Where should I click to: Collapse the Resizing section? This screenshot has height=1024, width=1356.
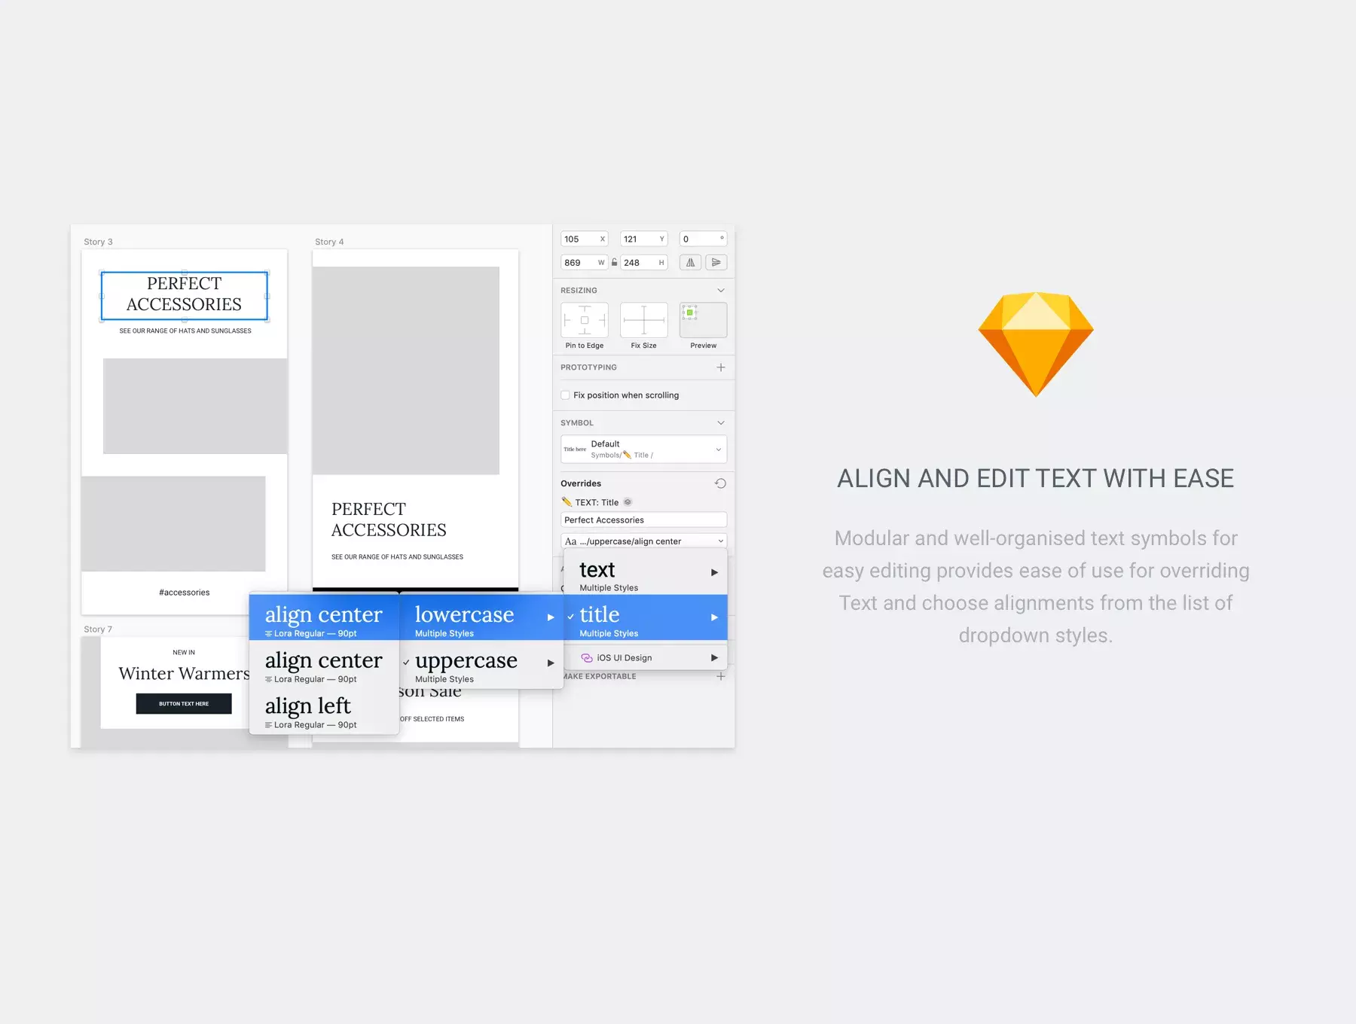[x=721, y=291]
